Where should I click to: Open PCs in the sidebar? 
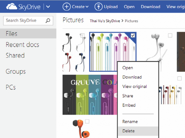[11, 87]
